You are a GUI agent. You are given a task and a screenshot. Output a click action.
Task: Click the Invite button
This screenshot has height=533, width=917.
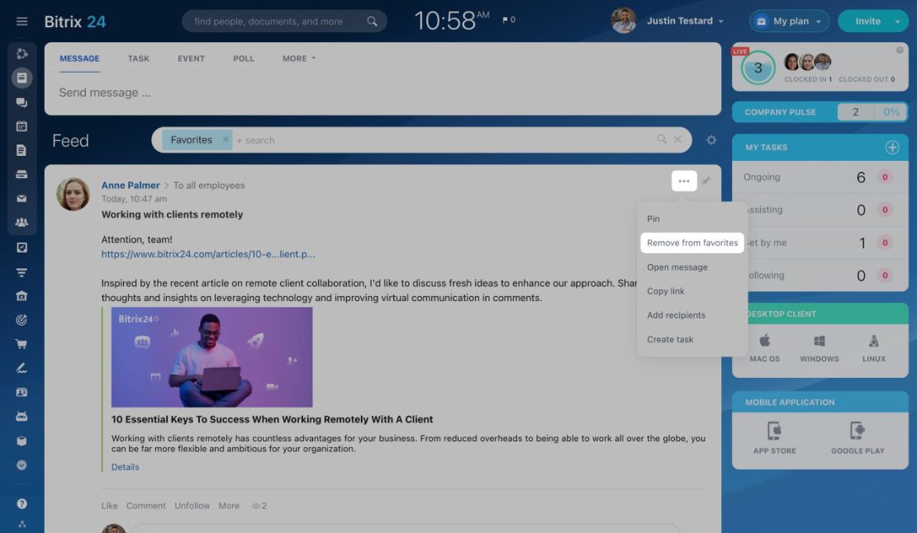(867, 21)
